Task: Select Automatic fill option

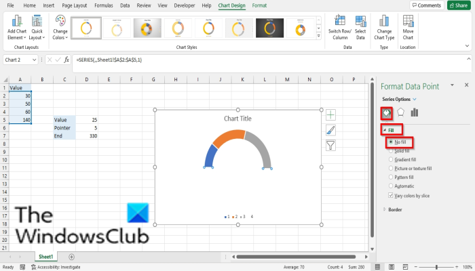Action: 402,186
